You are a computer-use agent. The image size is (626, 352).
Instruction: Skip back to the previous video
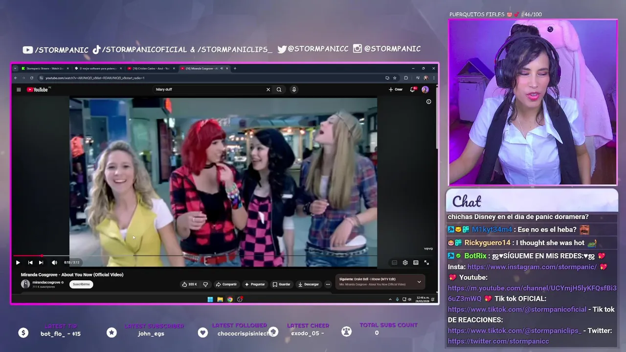[30, 263]
